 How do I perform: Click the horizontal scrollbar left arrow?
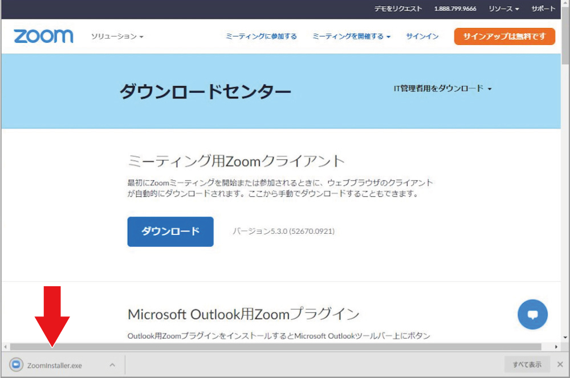[6, 347]
